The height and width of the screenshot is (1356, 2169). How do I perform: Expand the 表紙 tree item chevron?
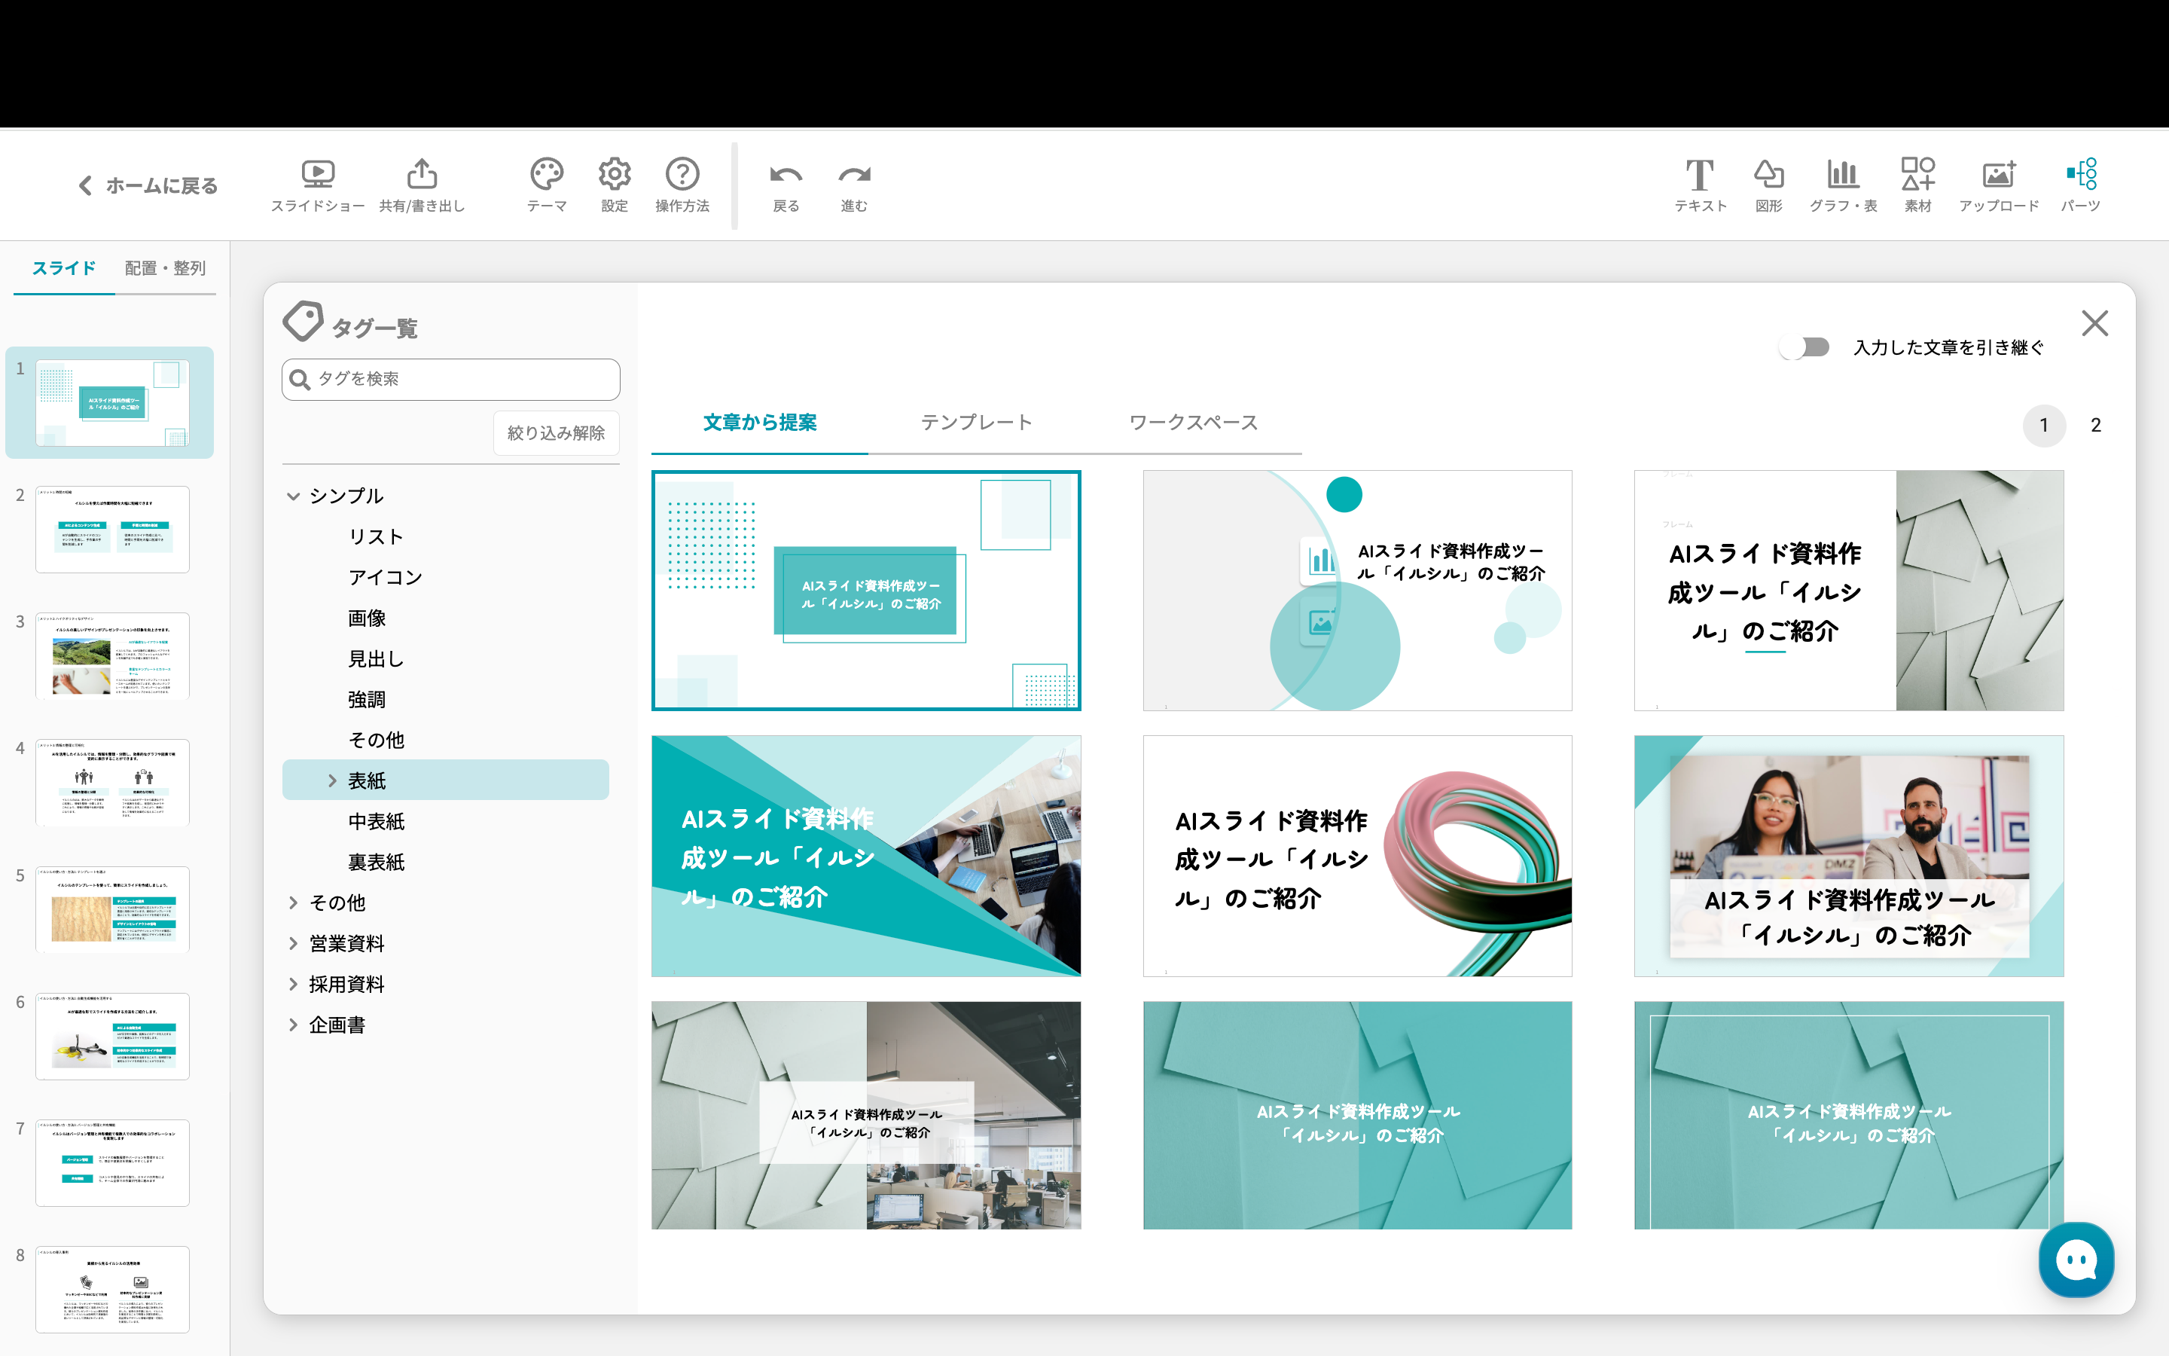click(331, 780)
